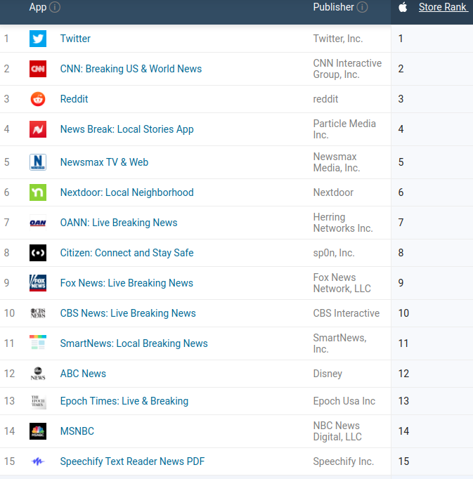Click the CBS News app icon
Image resolution: width=473 pixels, height=479 pixels.
38,313
